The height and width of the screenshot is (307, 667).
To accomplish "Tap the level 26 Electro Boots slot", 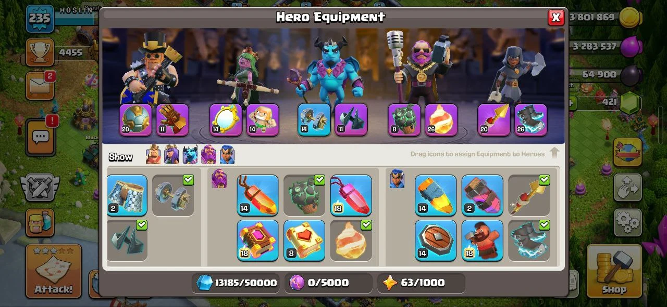I will 530,120.
